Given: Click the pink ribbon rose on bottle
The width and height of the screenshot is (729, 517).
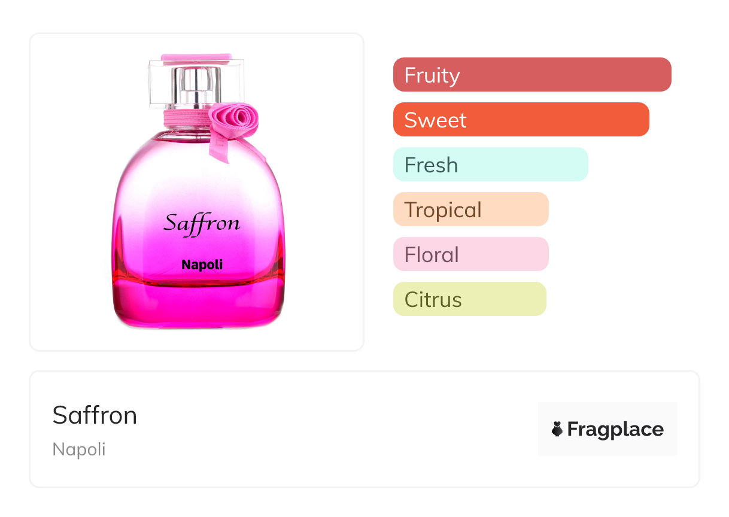Looking at the screenshot, I should pos(230,118).
